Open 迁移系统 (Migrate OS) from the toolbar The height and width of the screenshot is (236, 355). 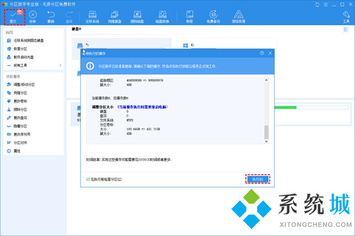92,17
